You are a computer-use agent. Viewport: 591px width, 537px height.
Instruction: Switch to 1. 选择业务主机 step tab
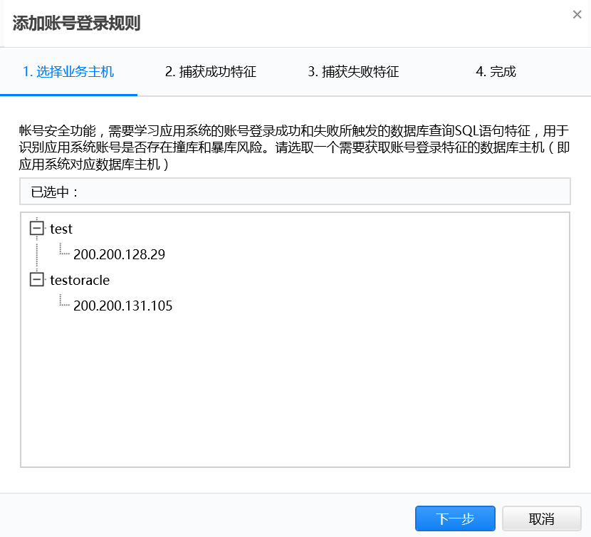point(68,72)
